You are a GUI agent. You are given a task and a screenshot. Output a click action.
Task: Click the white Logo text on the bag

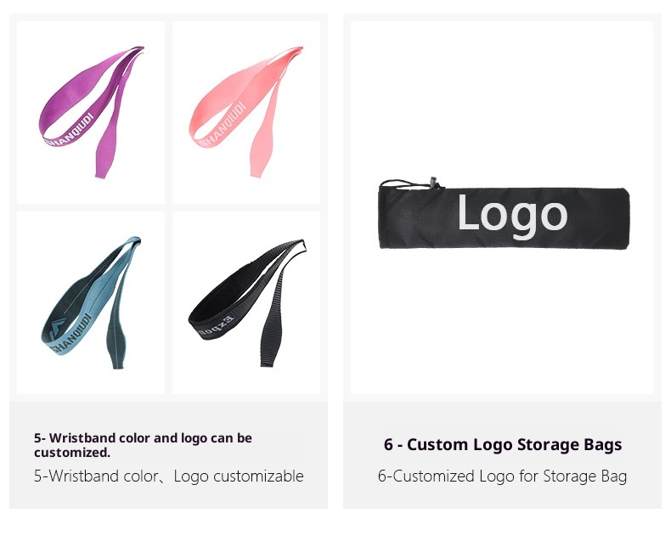coord(512,216)
